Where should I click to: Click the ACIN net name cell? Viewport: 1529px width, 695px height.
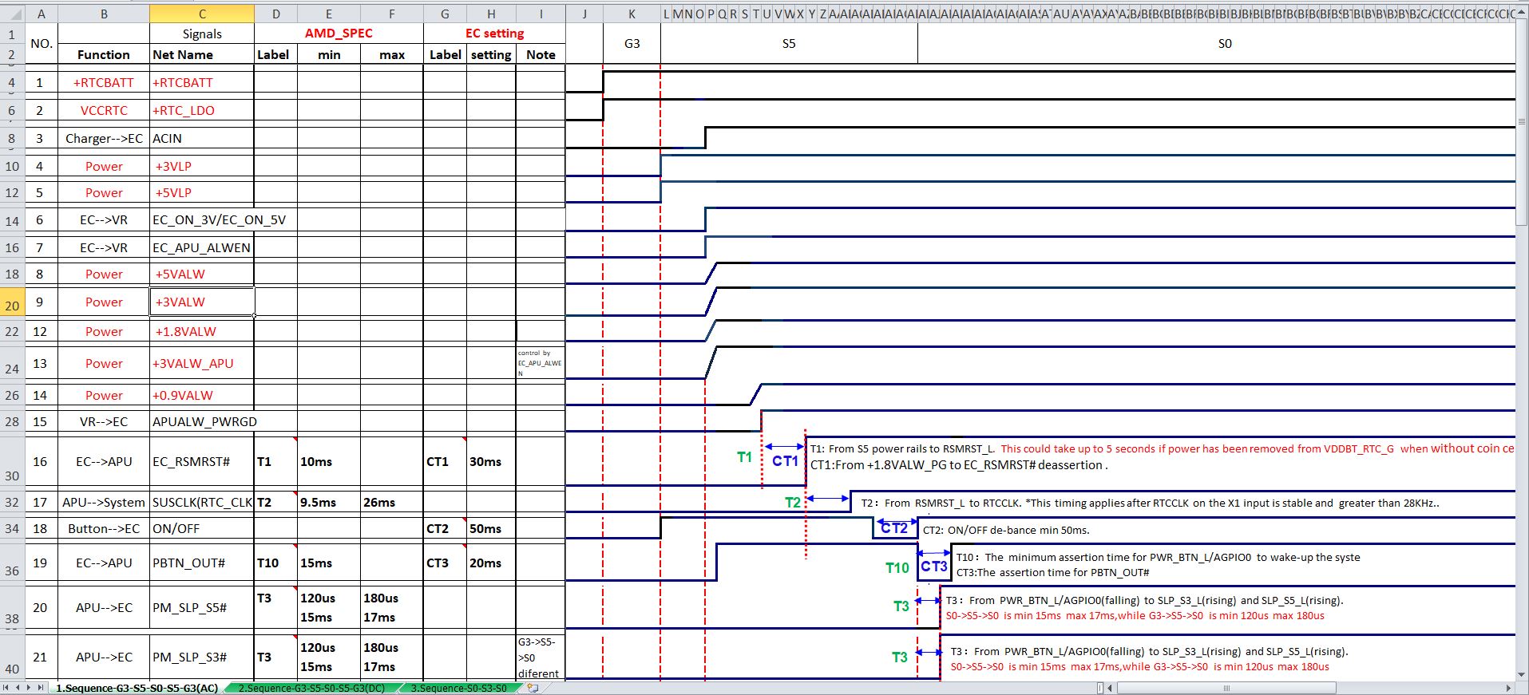pyautogui.click(x=202, y=138)
